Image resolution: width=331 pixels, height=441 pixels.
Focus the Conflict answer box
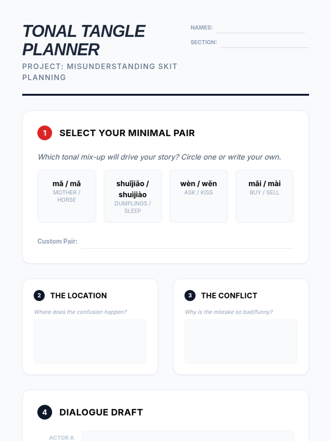(241, 341)
